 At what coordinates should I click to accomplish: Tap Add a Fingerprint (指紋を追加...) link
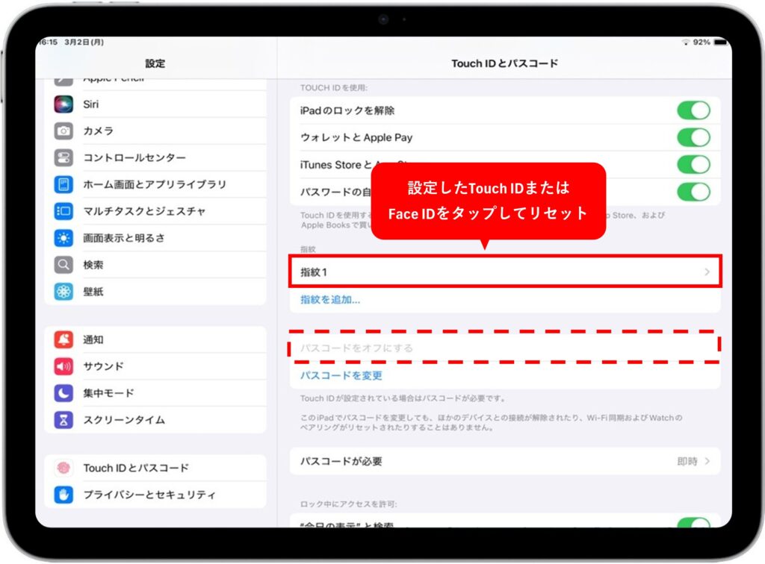330,300
